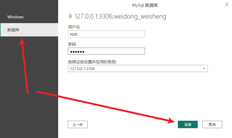Click the 用户名 field containing root
Viewport: 232px width, 138px height.
[x=106, y=34]
